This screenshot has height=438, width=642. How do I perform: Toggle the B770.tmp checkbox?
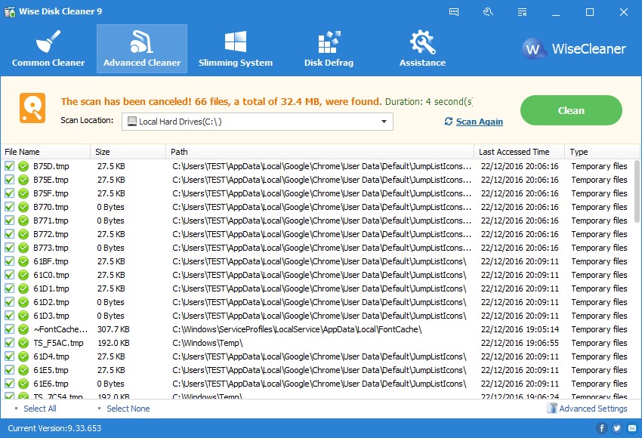[9, 207]
